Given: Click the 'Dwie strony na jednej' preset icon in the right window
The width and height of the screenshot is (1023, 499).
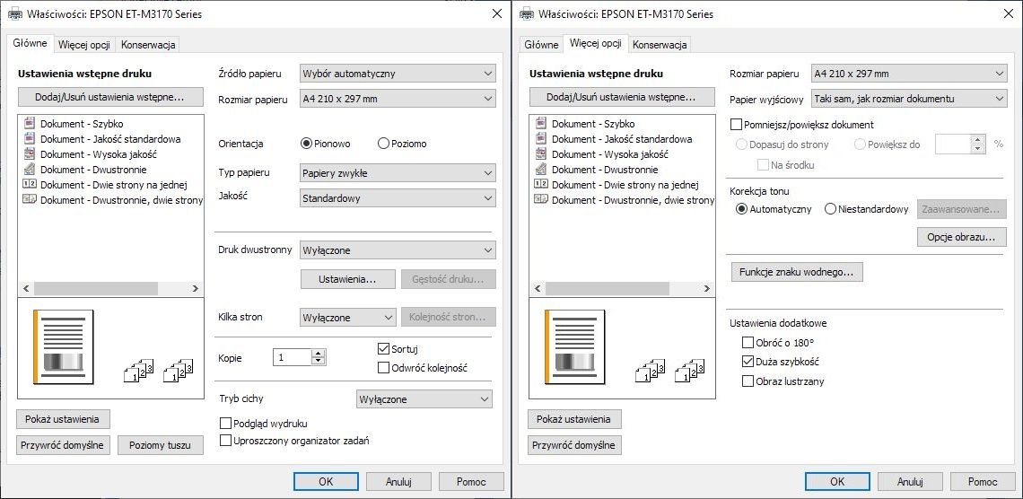Looking at the screenshot, I should [541, 184].
